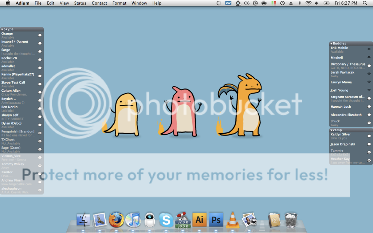Click the Wi-Fi status icon in menu bar
This screenshot has height=233, width=373.
(309, 3)
